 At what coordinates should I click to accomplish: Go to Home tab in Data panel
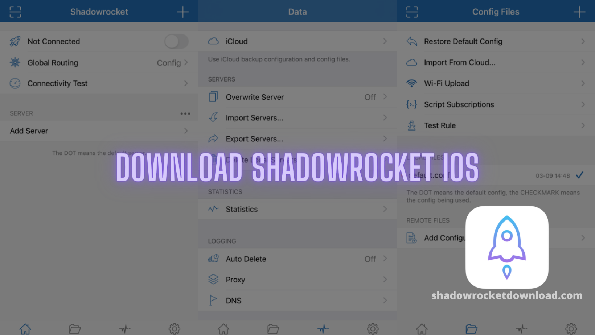223,329
